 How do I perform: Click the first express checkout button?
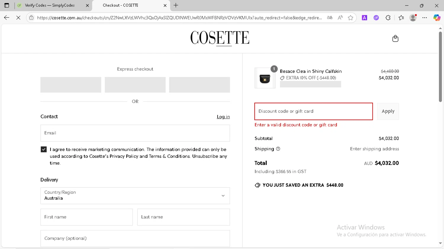click(71, 85)
